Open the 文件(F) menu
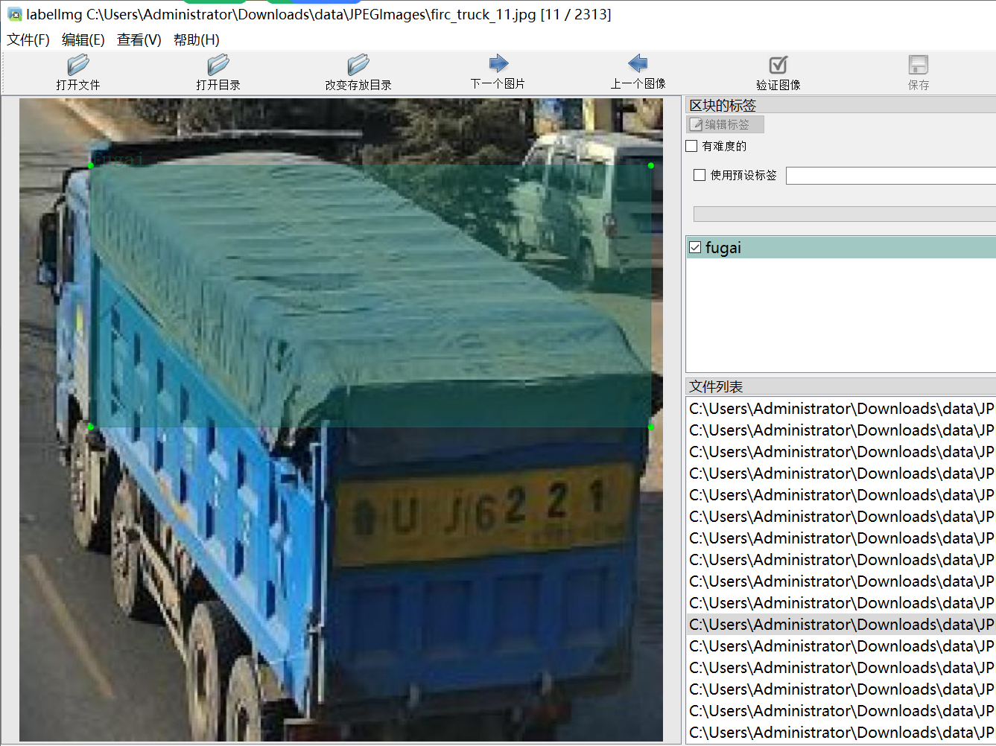Viewport: 996px width, 746px height. [x=28, y=40]
